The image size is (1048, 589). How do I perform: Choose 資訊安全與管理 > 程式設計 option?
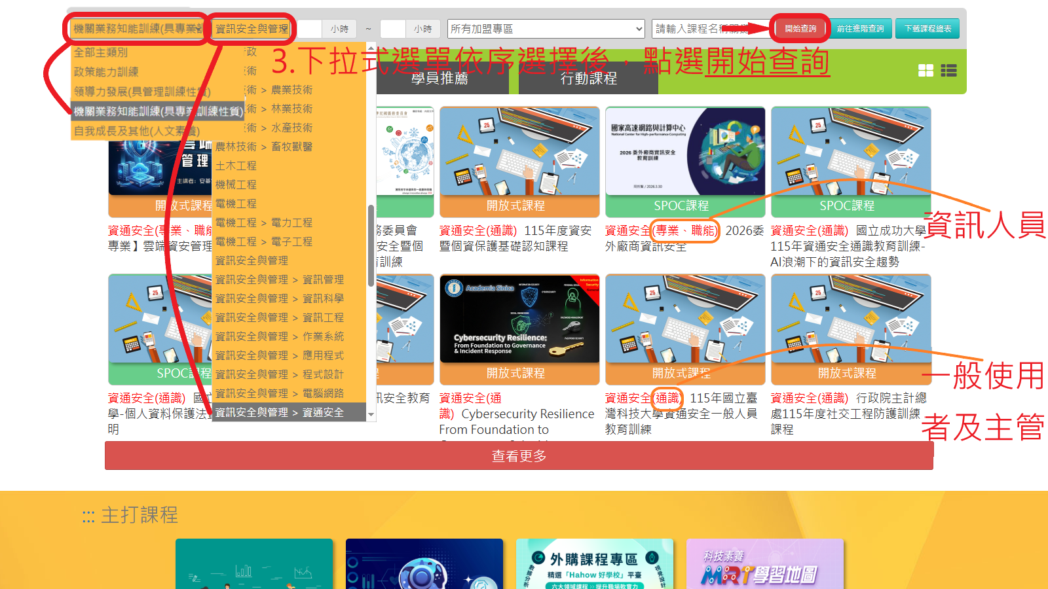coord(289,374)
